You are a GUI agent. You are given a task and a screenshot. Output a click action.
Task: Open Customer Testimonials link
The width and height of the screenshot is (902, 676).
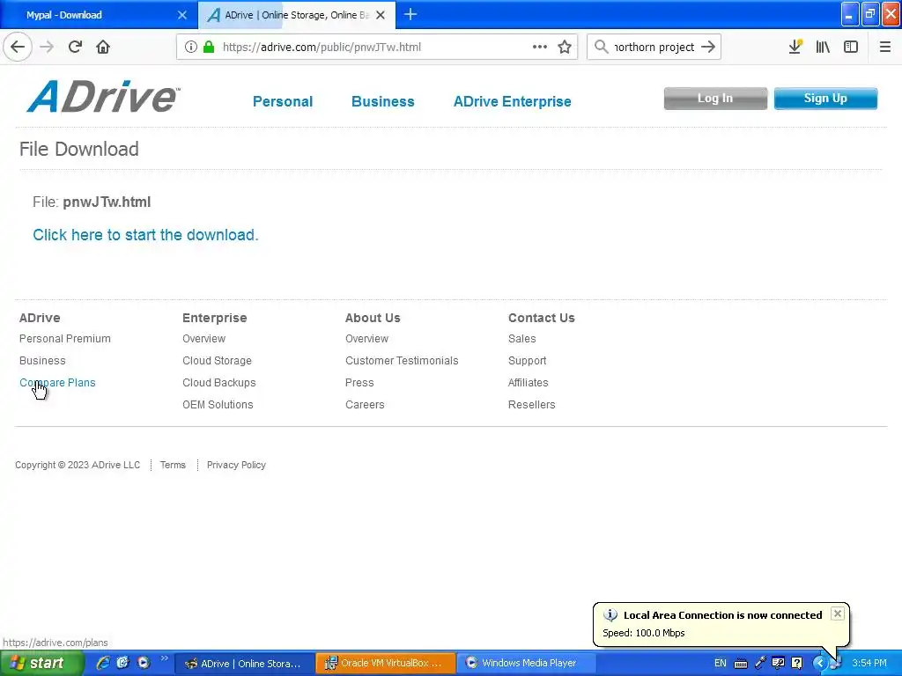click(x=402, y=360)
